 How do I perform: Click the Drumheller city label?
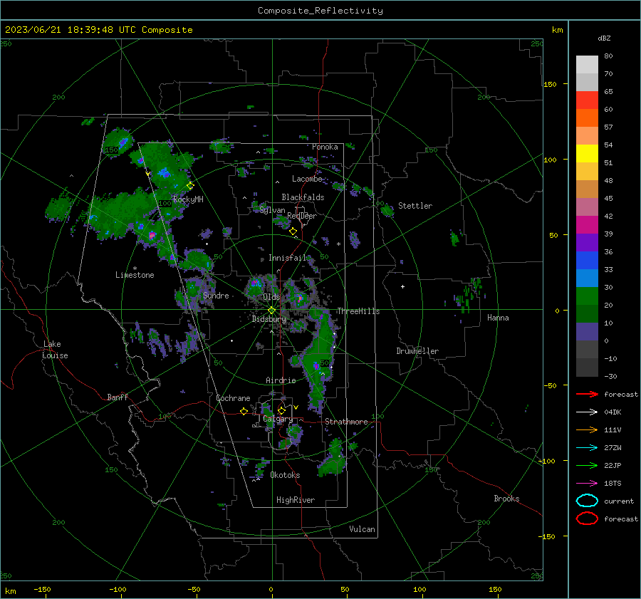(417, 351)
